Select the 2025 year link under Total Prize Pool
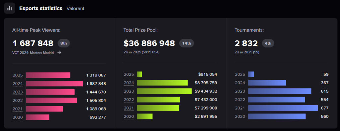Viewport: 340px width, 131px height. 129,74
